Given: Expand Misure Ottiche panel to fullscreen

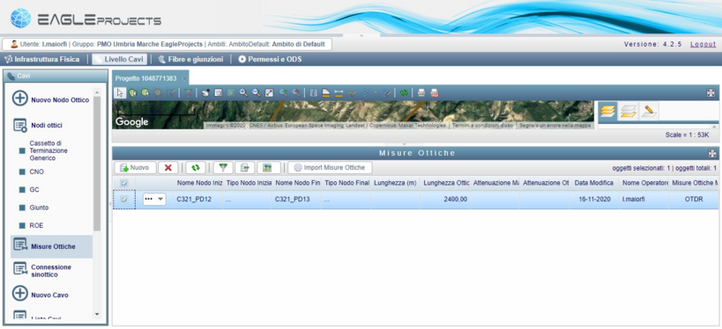Looking at the screenshot, I should click(712, 153).
